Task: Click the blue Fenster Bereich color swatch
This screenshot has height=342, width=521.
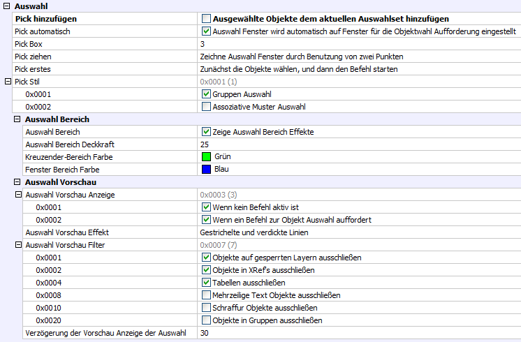Action: coord(206,170)
